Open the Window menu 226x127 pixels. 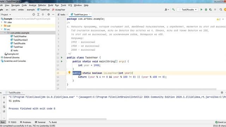click(x=78, y=5)
